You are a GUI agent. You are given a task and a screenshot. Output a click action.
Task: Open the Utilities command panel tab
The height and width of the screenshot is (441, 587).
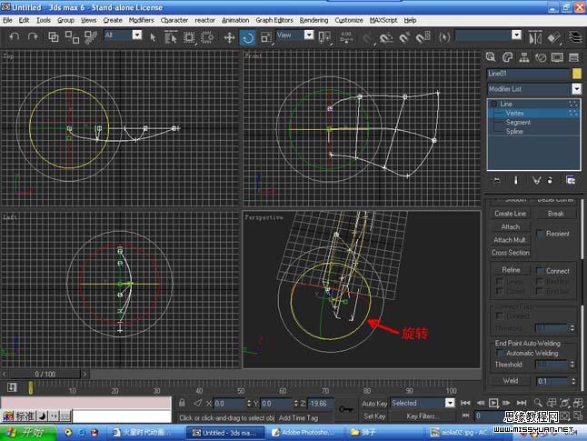pos(573,57)
